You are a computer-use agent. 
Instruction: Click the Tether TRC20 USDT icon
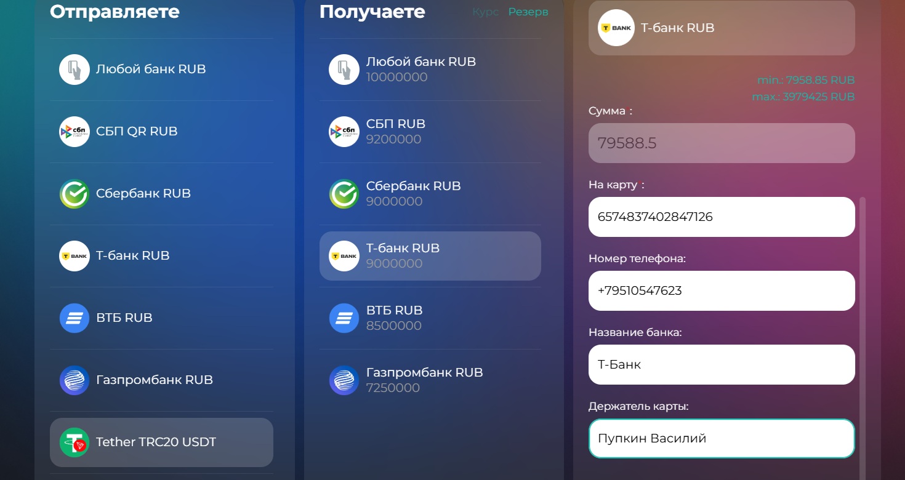[74, 442]
